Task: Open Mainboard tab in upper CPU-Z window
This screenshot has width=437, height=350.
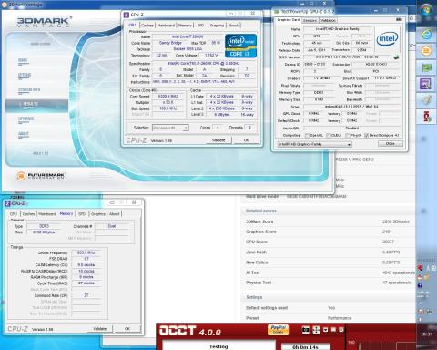Action: [166, 26]
